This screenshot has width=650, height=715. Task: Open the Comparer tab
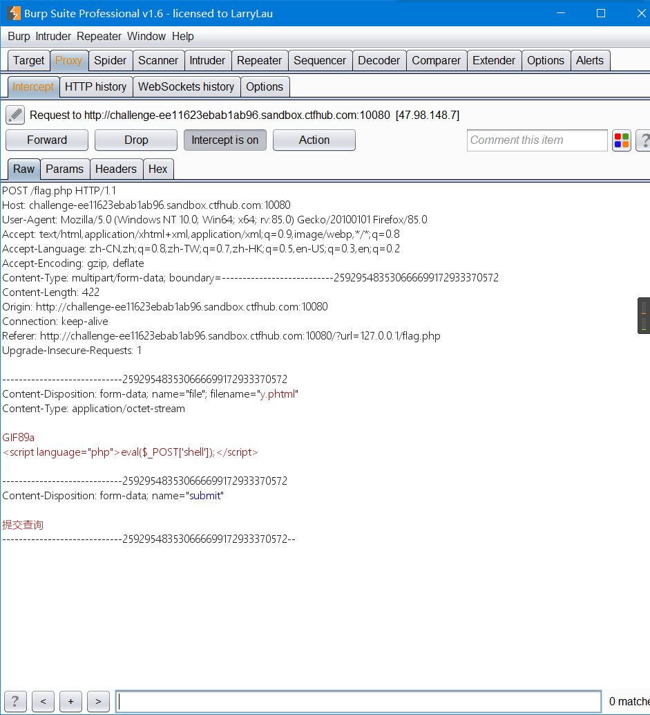pyautogui.click(x=437, y=60)
